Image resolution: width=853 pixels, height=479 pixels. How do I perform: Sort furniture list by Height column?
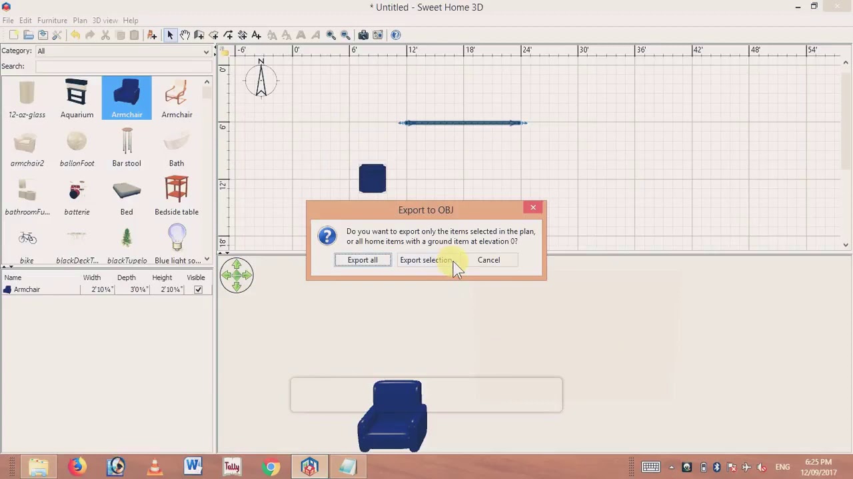point(162,277)
